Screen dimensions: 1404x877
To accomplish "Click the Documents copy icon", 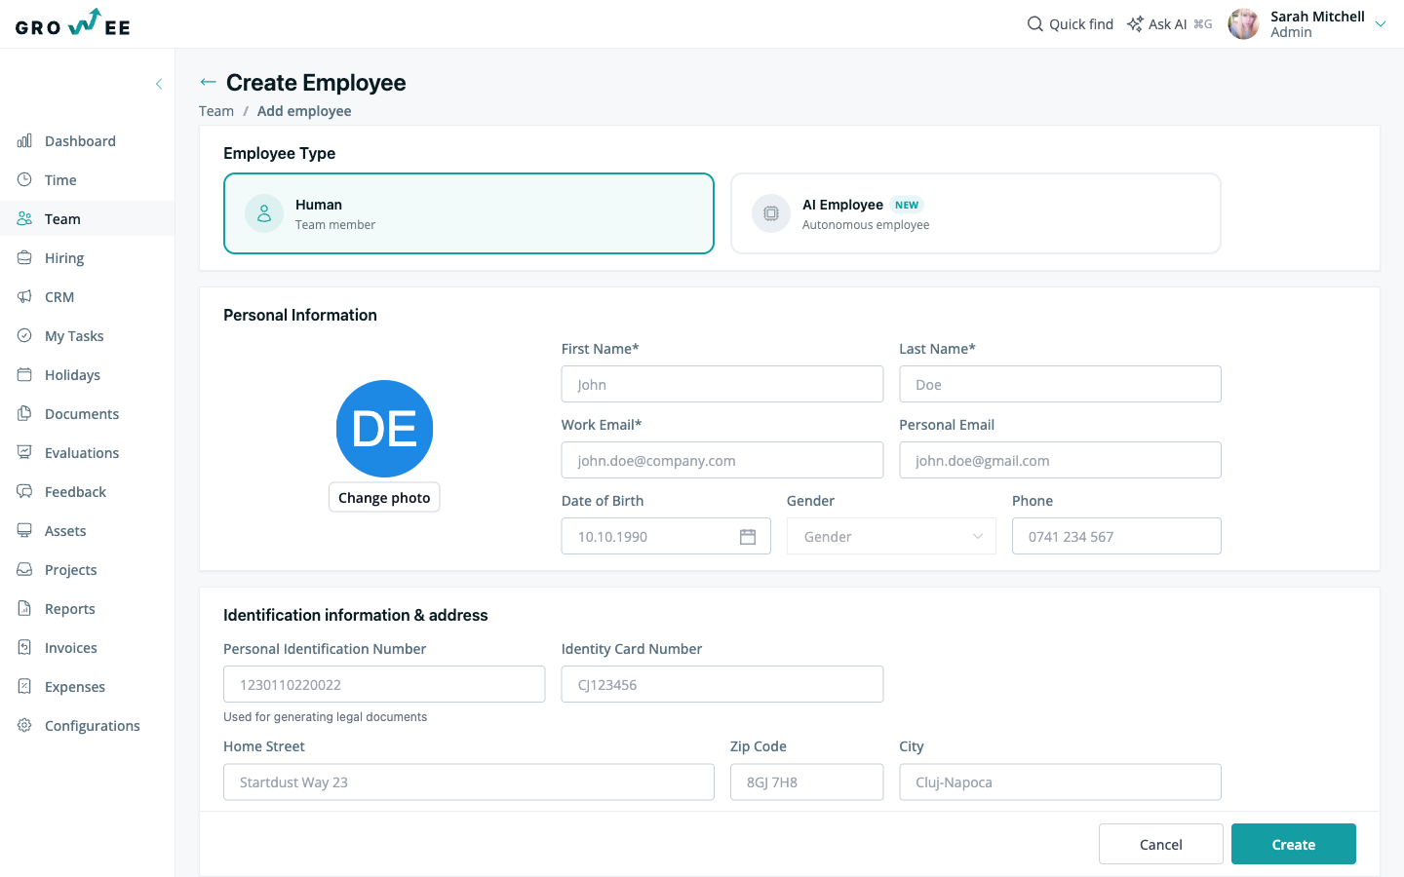I will [x=24, y=414].
